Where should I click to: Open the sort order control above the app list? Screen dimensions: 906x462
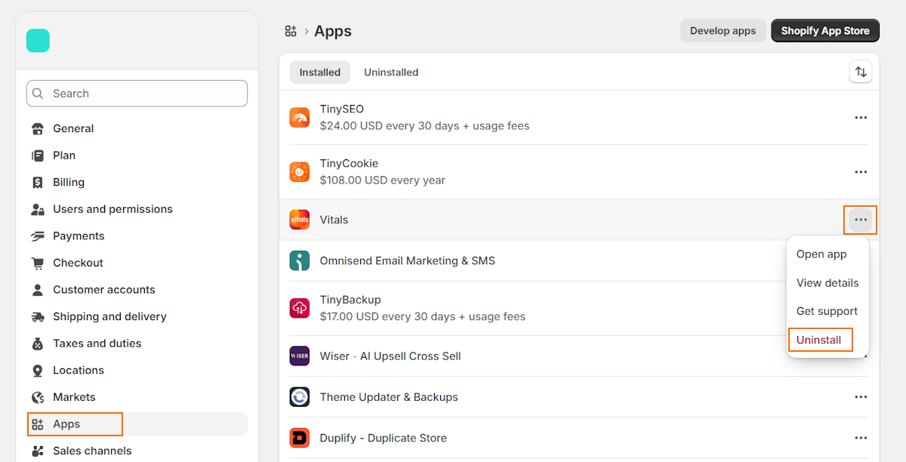[x=861, y=71]
